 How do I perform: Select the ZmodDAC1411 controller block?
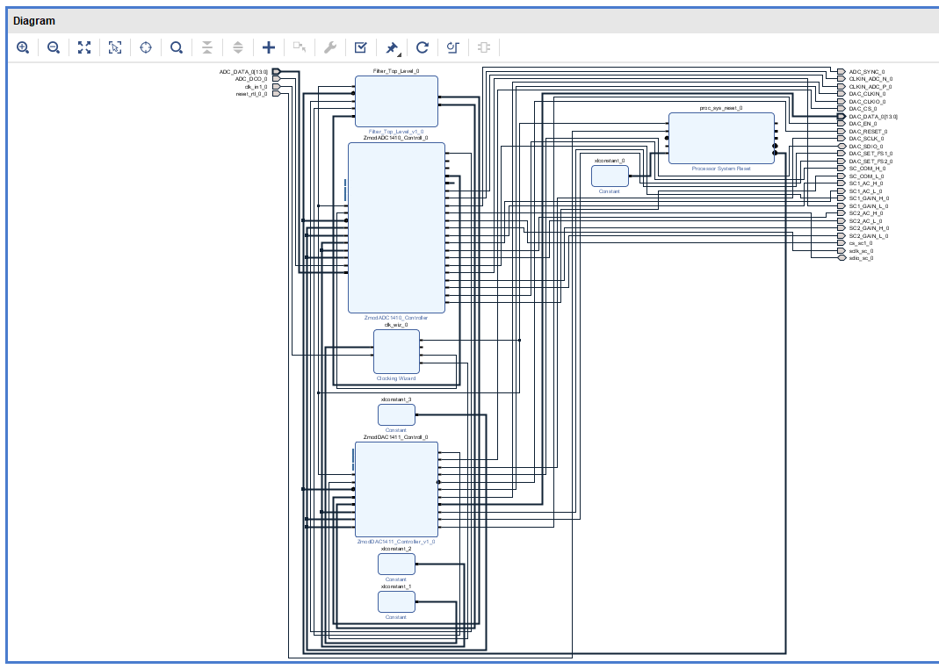point(396,489)
